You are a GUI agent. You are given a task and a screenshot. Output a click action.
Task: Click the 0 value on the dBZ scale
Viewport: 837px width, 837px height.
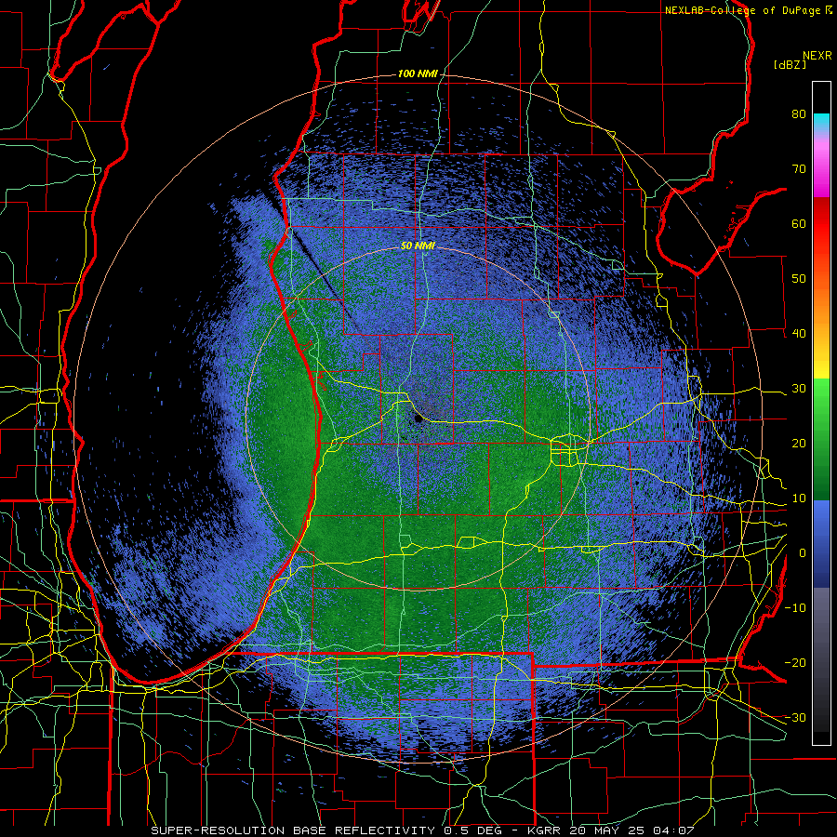[803, 553]
